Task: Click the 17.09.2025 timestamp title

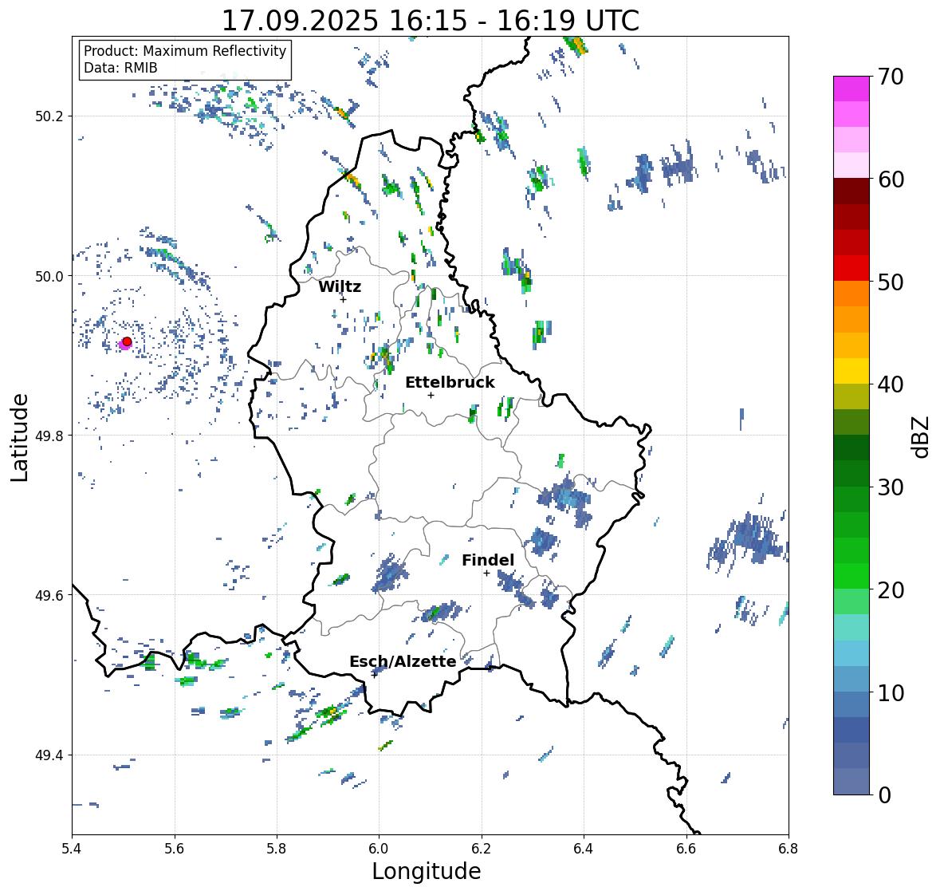Action: (430, 21)
